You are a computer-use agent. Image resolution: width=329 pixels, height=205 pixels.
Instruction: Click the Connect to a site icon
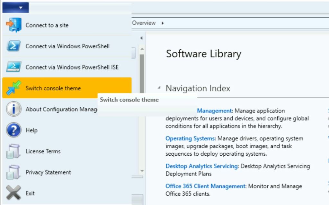(x=13, y=25)
